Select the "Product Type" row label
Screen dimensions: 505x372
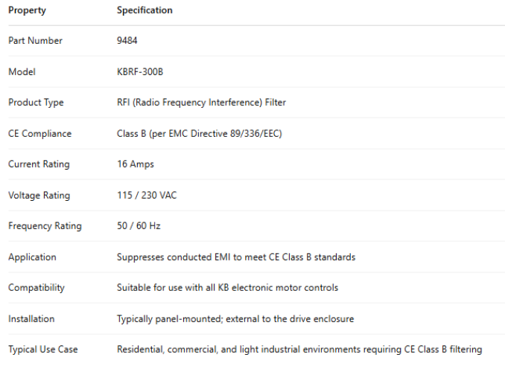36,103
